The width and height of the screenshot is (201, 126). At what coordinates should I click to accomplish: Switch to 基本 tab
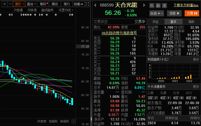[x=173, y=22]
